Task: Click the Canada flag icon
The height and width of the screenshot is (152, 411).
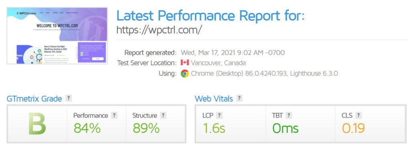Action: (x=185, y=63)
